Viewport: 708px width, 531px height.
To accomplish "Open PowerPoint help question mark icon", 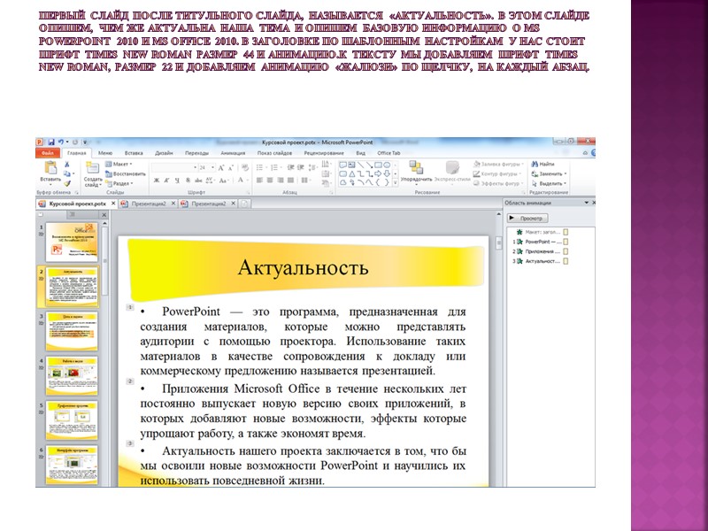I will click(x=592, y=153).
